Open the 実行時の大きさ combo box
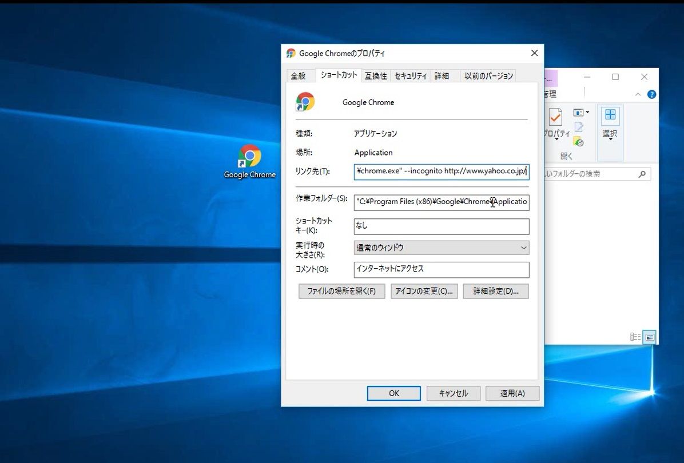This screenshot has height=463, width=684. tap(442, 248)
